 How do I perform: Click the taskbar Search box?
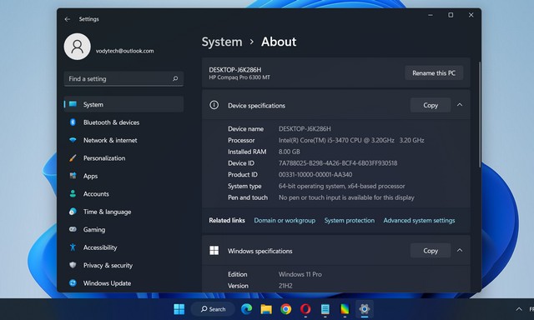[213, 309]
